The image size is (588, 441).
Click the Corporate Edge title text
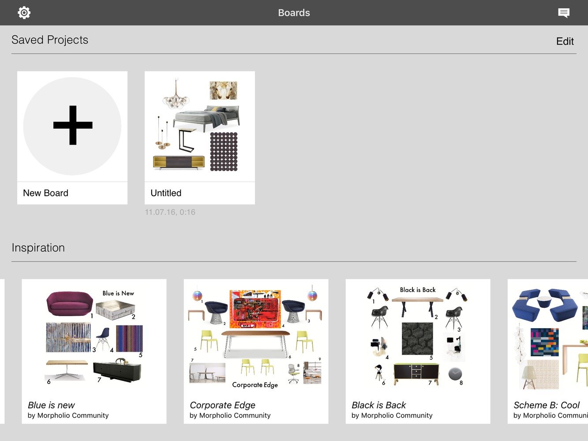[222, 405]
